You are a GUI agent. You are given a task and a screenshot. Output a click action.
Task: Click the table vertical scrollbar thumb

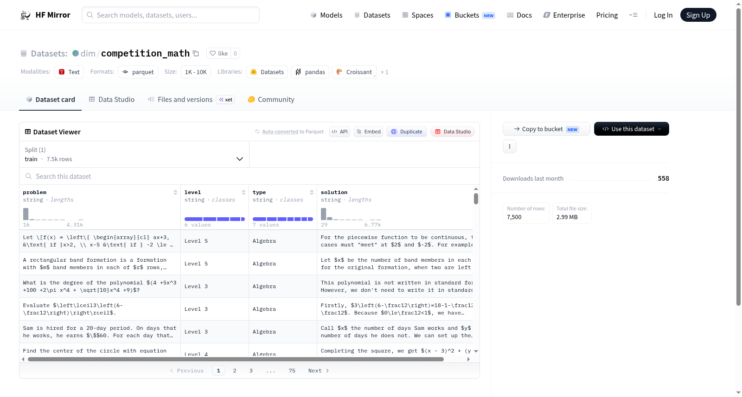click(x=476, y=199)
